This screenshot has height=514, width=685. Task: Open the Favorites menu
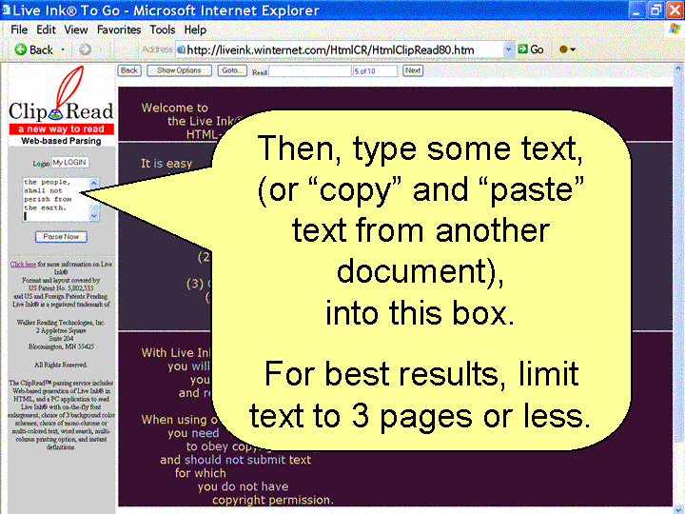(119, 30)
